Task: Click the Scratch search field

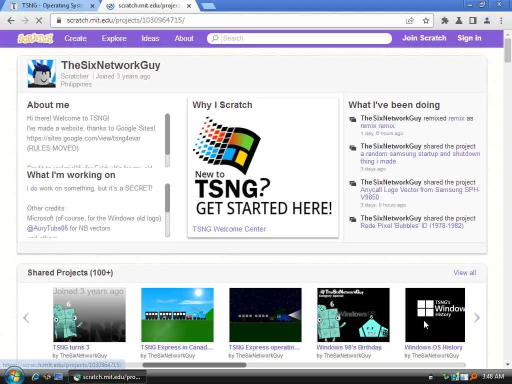Action: click(299, 38)
